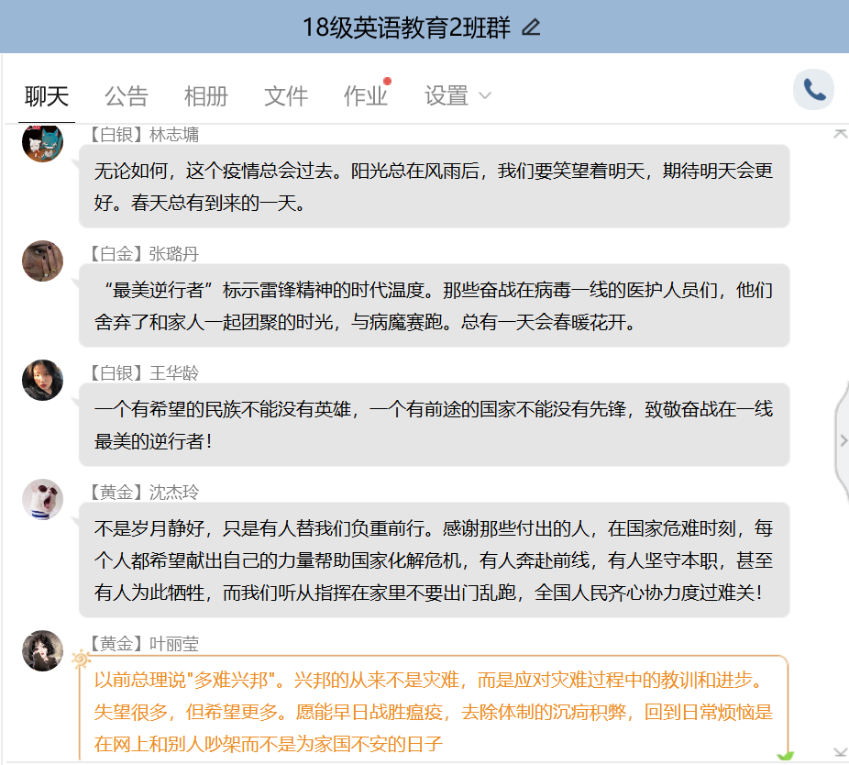Click 叶丽莹's avatar
Screen dimensions: 849x765
point(42,650)
